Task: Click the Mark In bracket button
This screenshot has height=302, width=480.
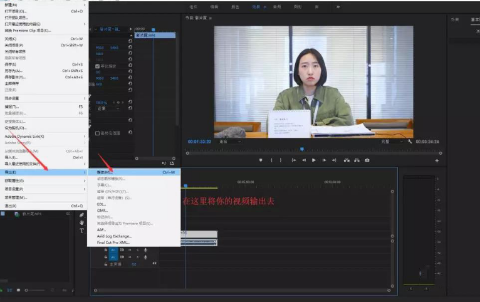Action: click(x=271, y=160)
